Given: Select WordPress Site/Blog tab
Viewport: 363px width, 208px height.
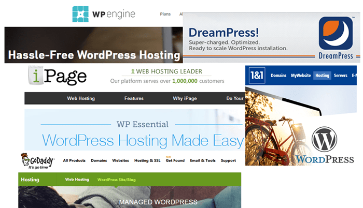Looking at the screenshot, I should pos(117,180).
